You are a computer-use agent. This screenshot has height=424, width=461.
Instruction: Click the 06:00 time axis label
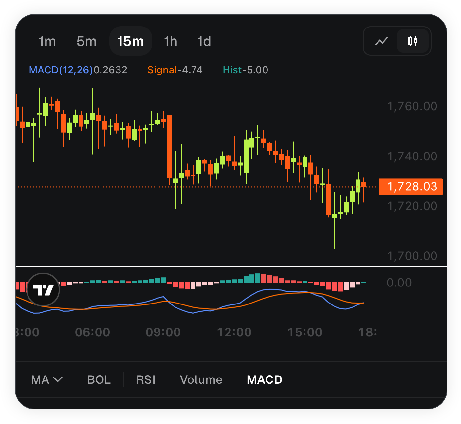coord(92,332)
